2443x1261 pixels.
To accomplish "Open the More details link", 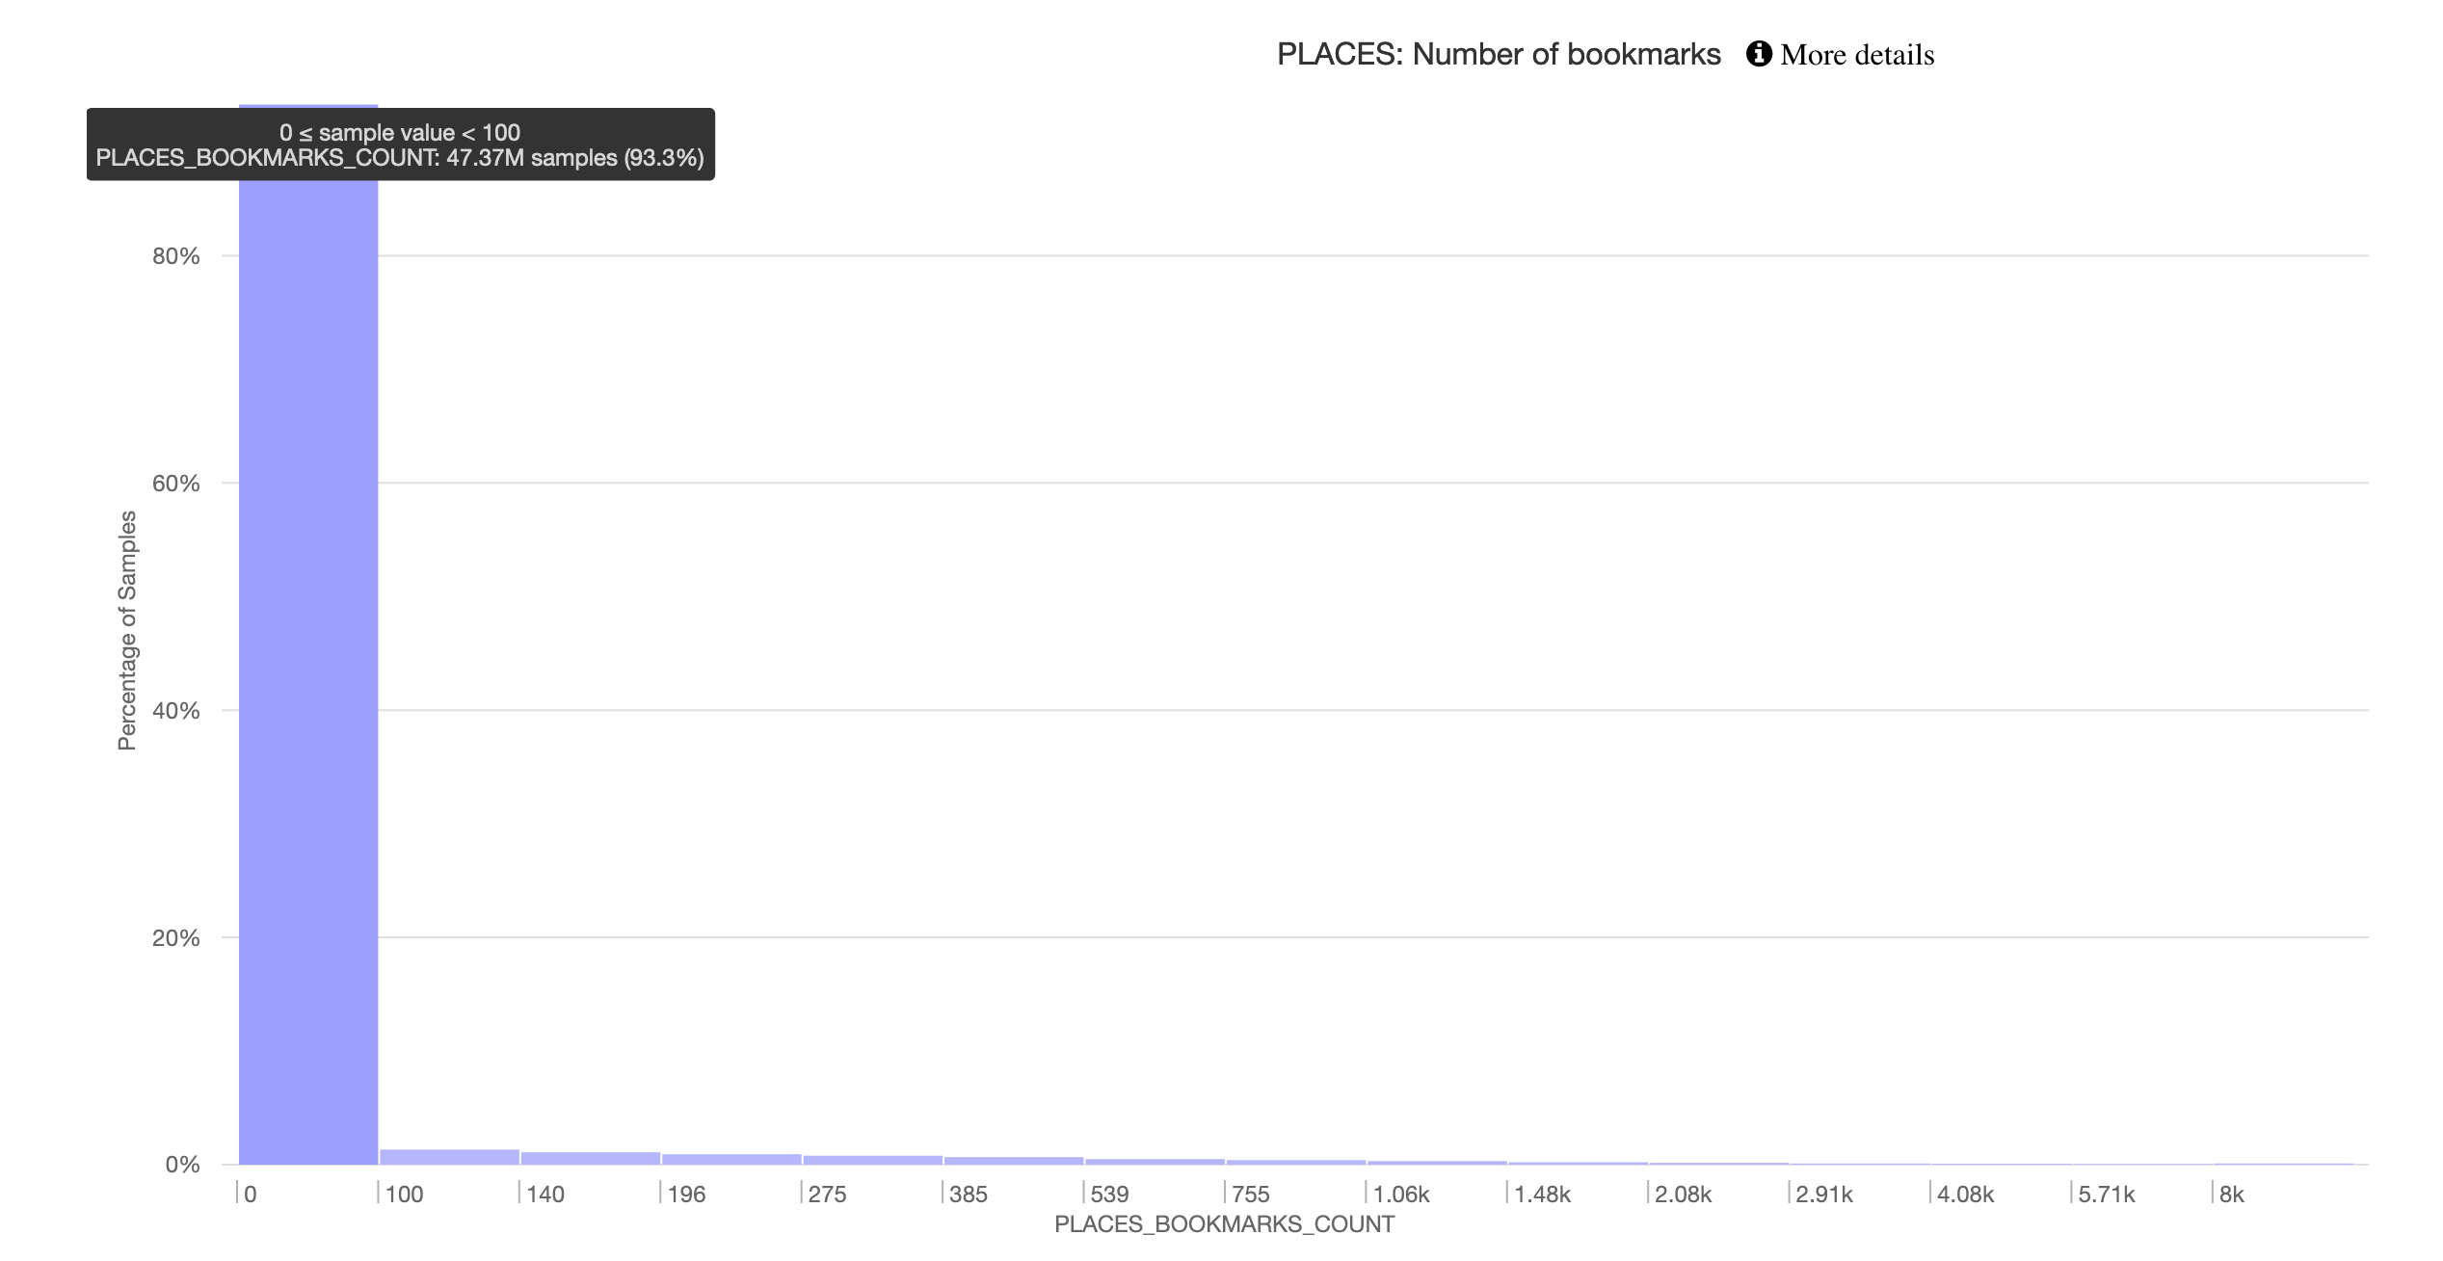I will [x=1856, y=55].
